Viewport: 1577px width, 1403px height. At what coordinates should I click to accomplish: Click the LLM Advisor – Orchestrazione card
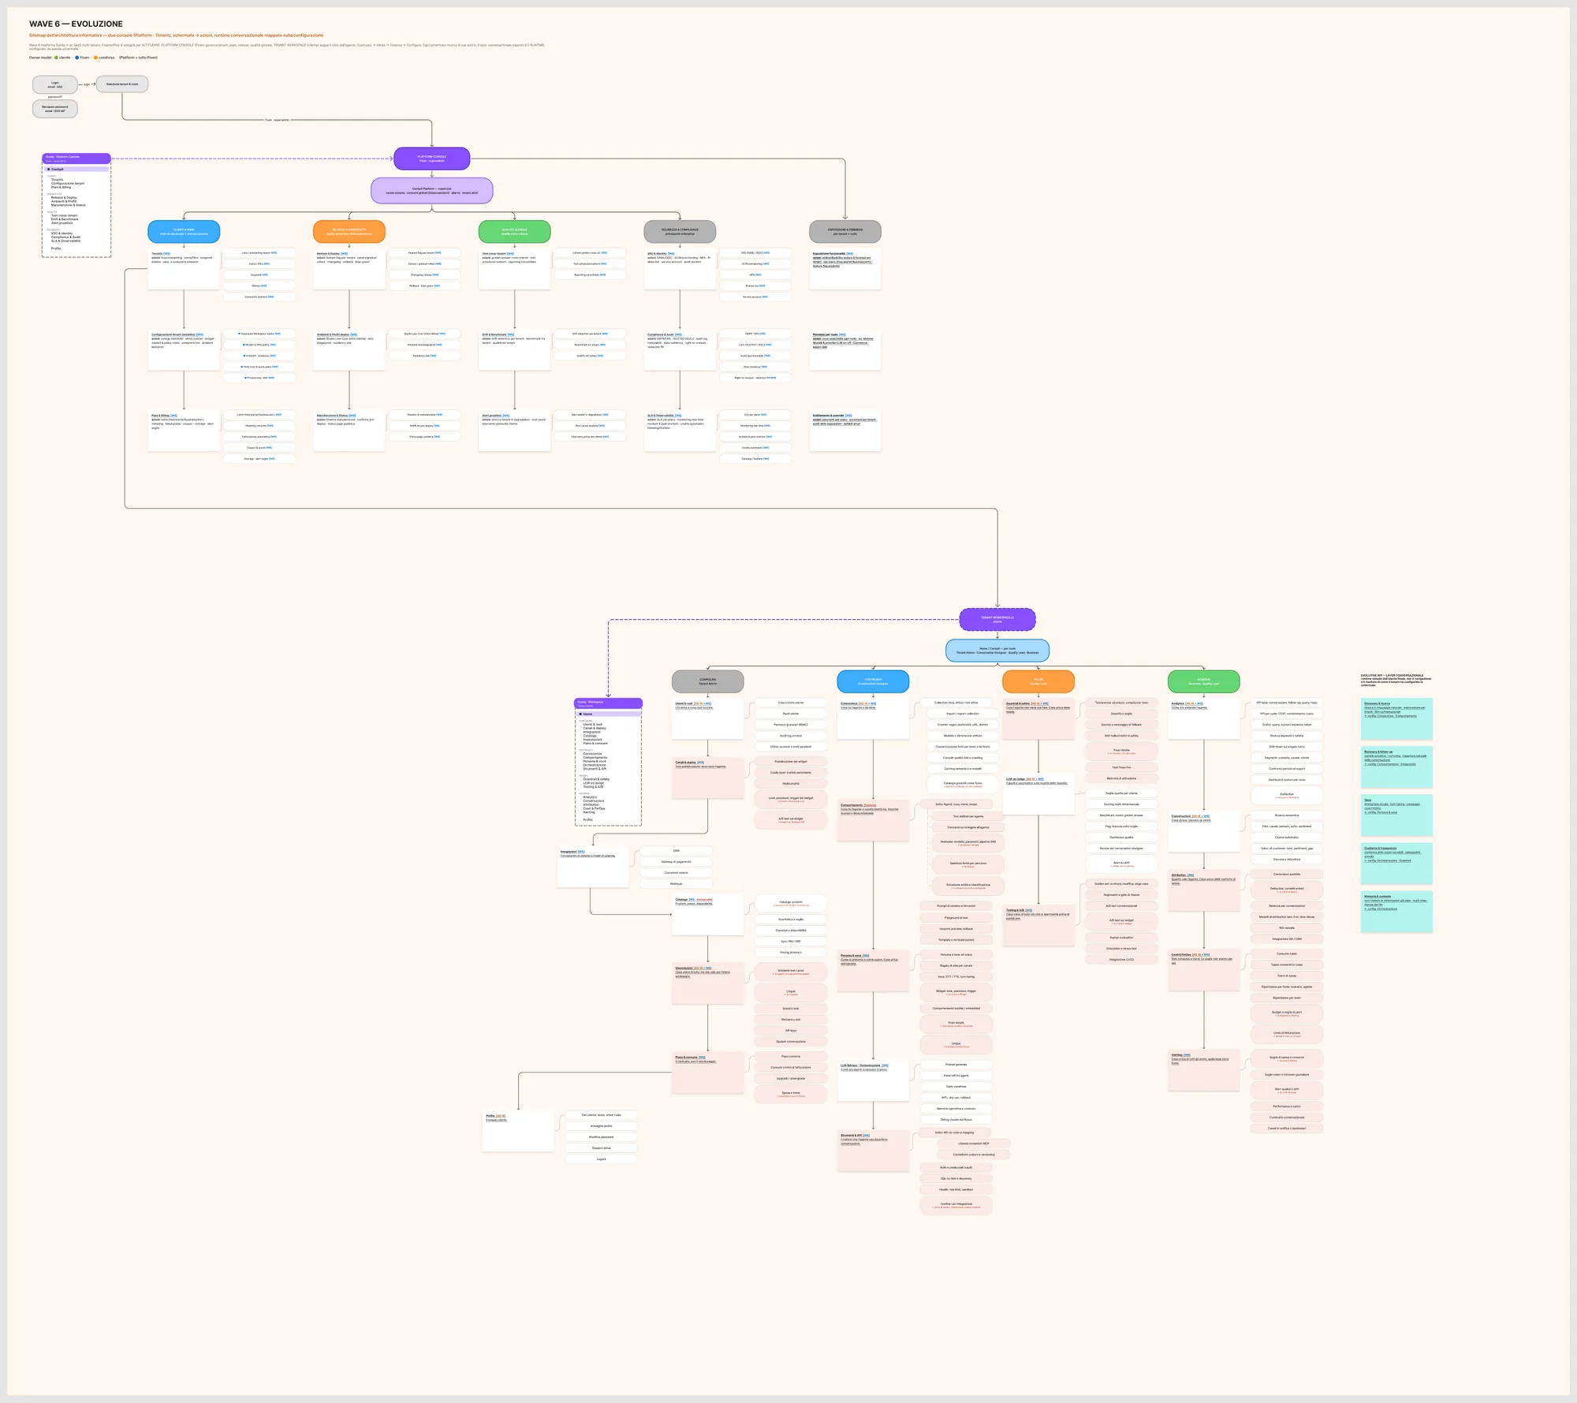(x=873, y=1081)
